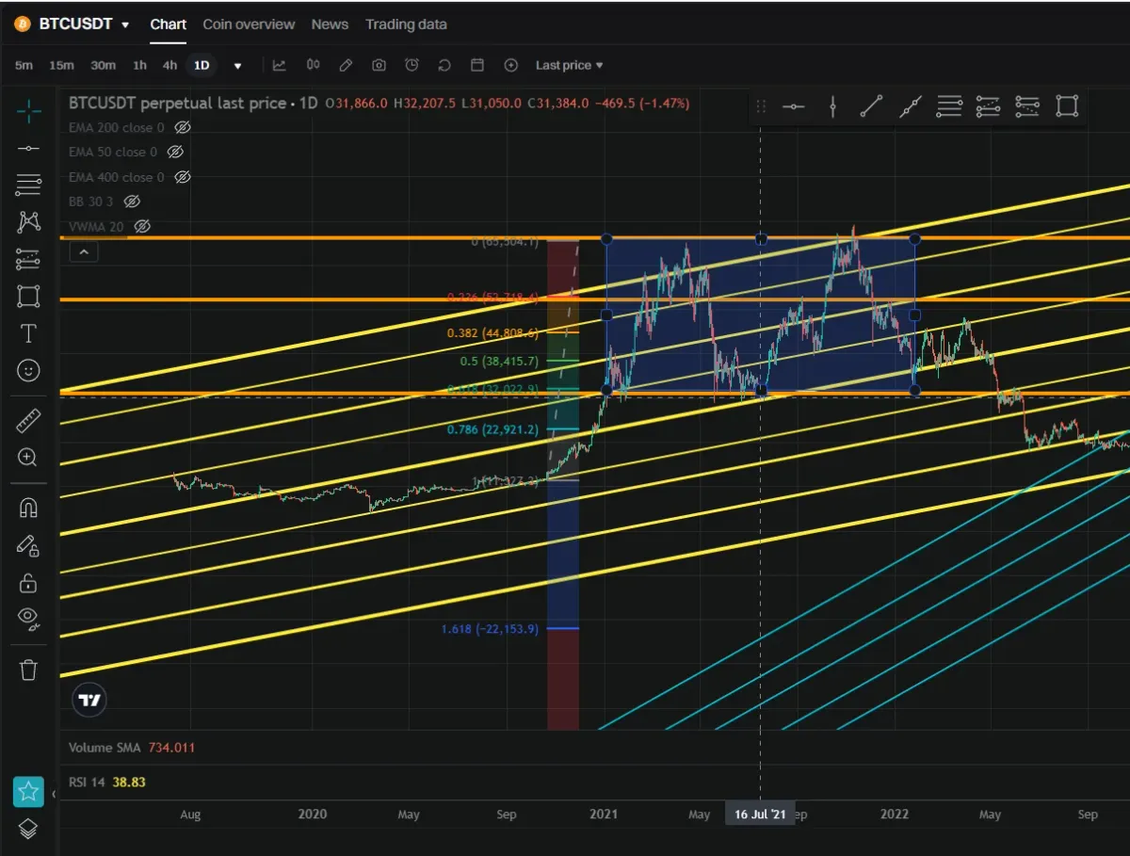The width and height of the screenshot is (1130, 856).
Task: Select the rectangle shape tool in left sidebar
Action: 28,296
